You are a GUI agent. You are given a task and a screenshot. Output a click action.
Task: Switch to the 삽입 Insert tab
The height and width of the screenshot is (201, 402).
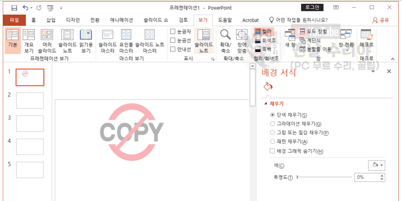[51, 20]
